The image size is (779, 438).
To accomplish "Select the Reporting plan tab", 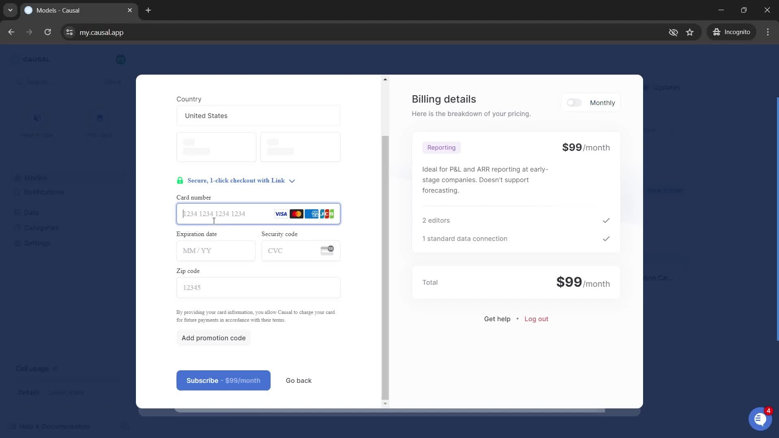I will [x=441, y=147].
